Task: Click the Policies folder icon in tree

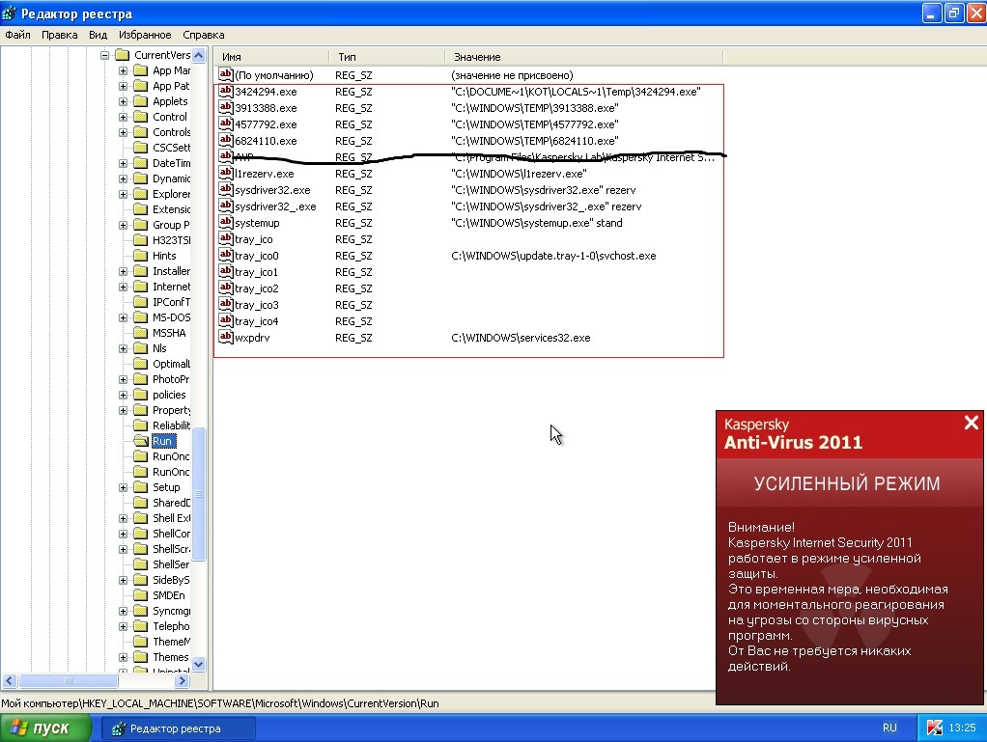Action: tap(141, 395)
